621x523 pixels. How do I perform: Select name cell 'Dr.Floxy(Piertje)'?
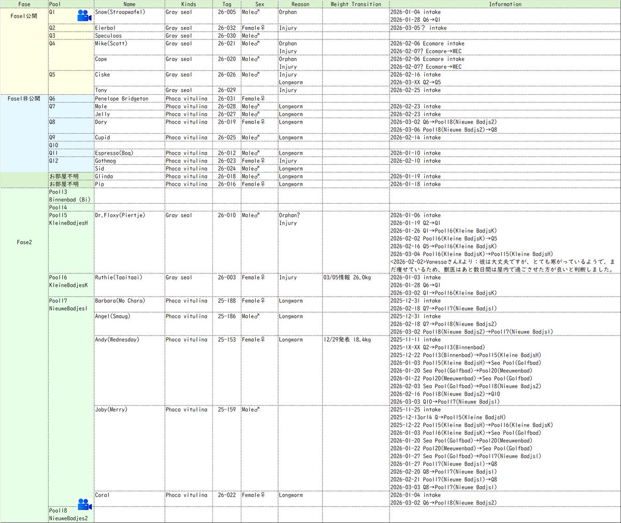pos(129,242)
